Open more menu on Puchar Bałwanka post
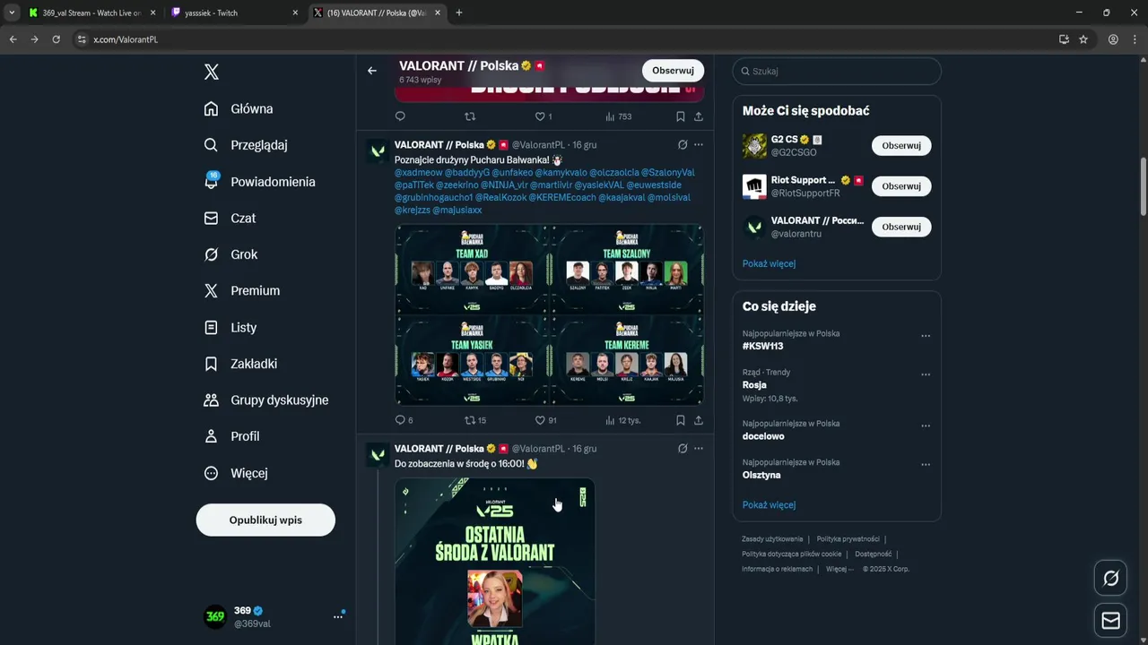This screenshot has width=1148, height=645. pyautogui.click(x=699, y=145)
